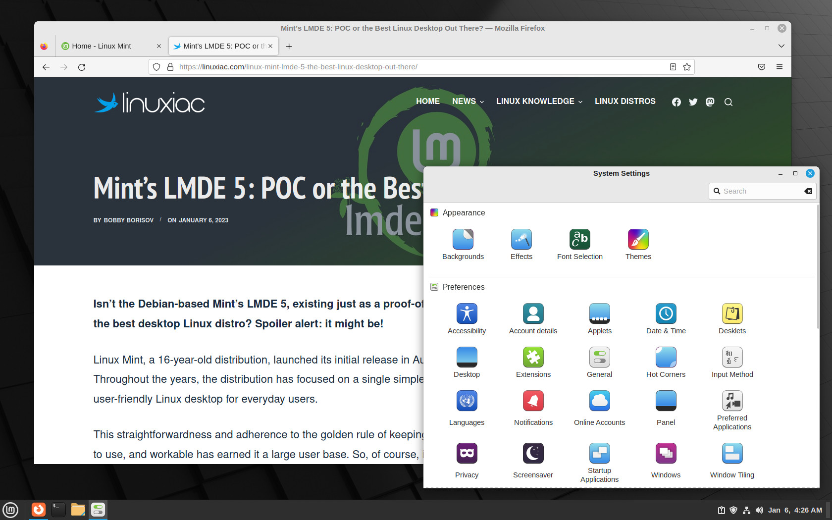Open author BOBBY BORISOV link
832x520 pixels.
(x=129, y=220)
